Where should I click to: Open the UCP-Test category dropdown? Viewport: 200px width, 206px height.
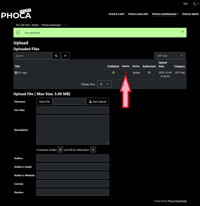pos(170,56)
